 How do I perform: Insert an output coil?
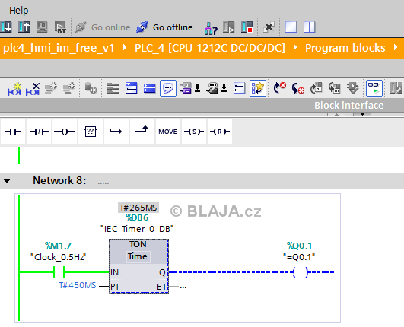[x=65, y=132]
